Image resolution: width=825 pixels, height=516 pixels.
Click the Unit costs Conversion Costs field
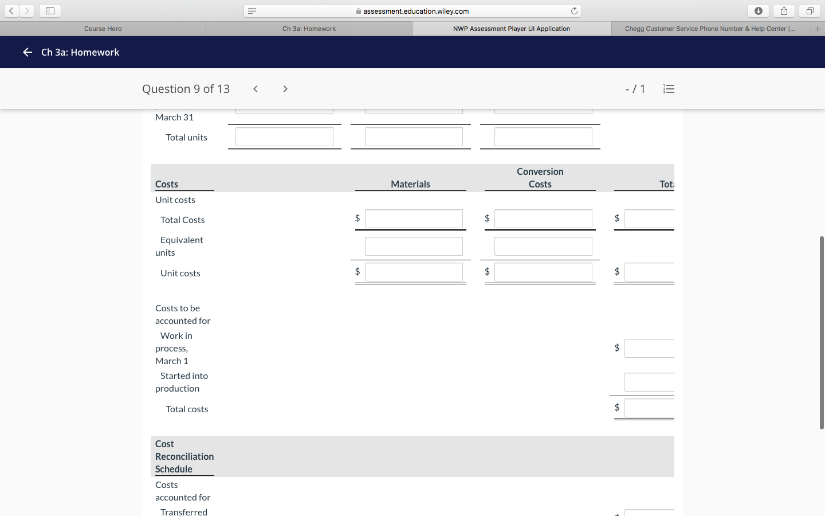point(543,272)
